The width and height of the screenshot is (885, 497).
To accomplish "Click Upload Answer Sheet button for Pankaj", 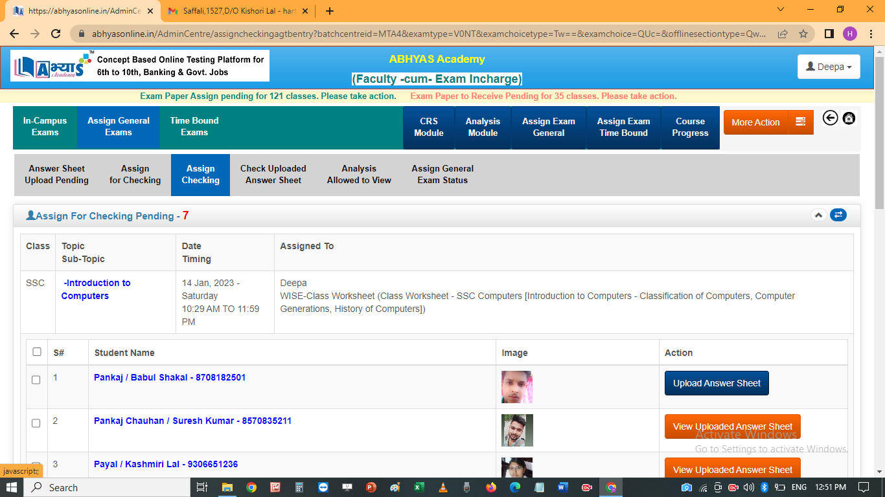I will click(717, 383).
